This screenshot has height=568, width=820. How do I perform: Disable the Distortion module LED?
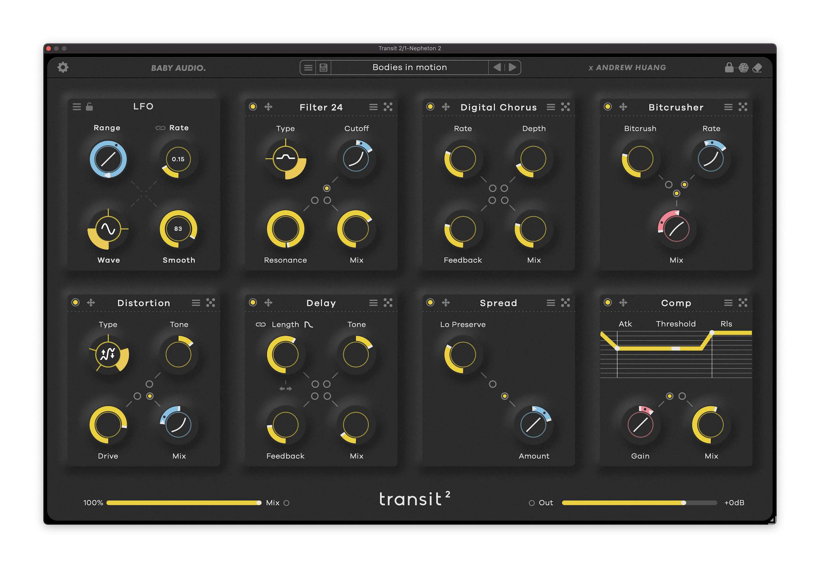[x=75, y=303]
